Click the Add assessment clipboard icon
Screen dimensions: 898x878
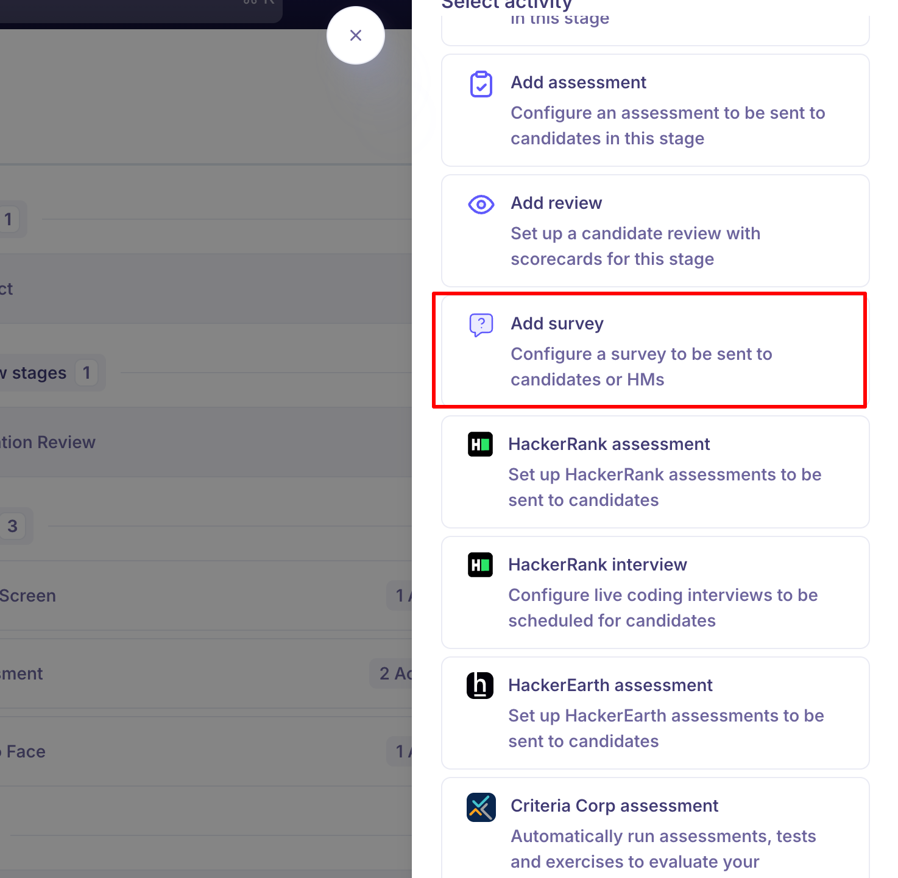click(481, 84)
